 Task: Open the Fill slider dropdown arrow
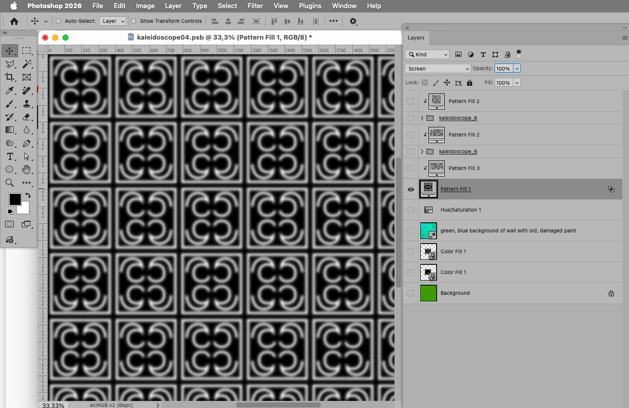[x=517, y=83]
